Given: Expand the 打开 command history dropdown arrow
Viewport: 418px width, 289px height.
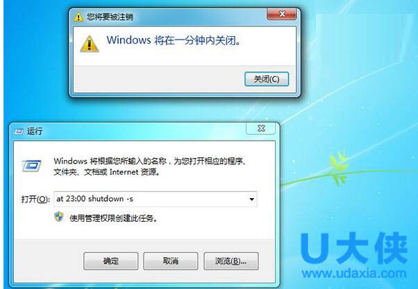Looking at the screenshot, I should point(251,199).
